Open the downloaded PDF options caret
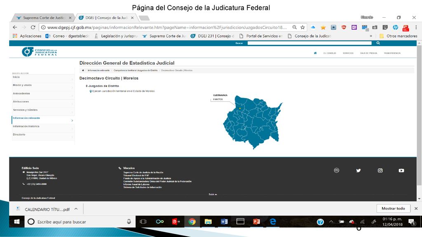This screenshot has height=237, width=422. 76,209
